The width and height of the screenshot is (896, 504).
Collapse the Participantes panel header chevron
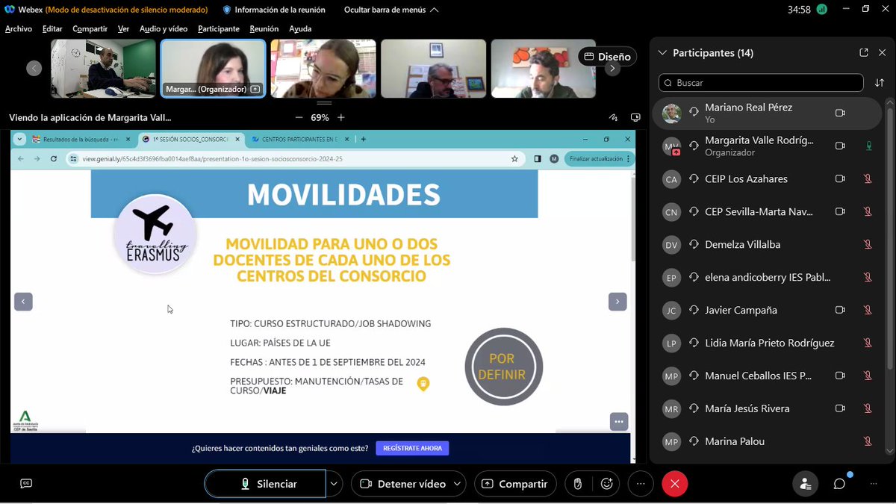(x=662, y=52)
